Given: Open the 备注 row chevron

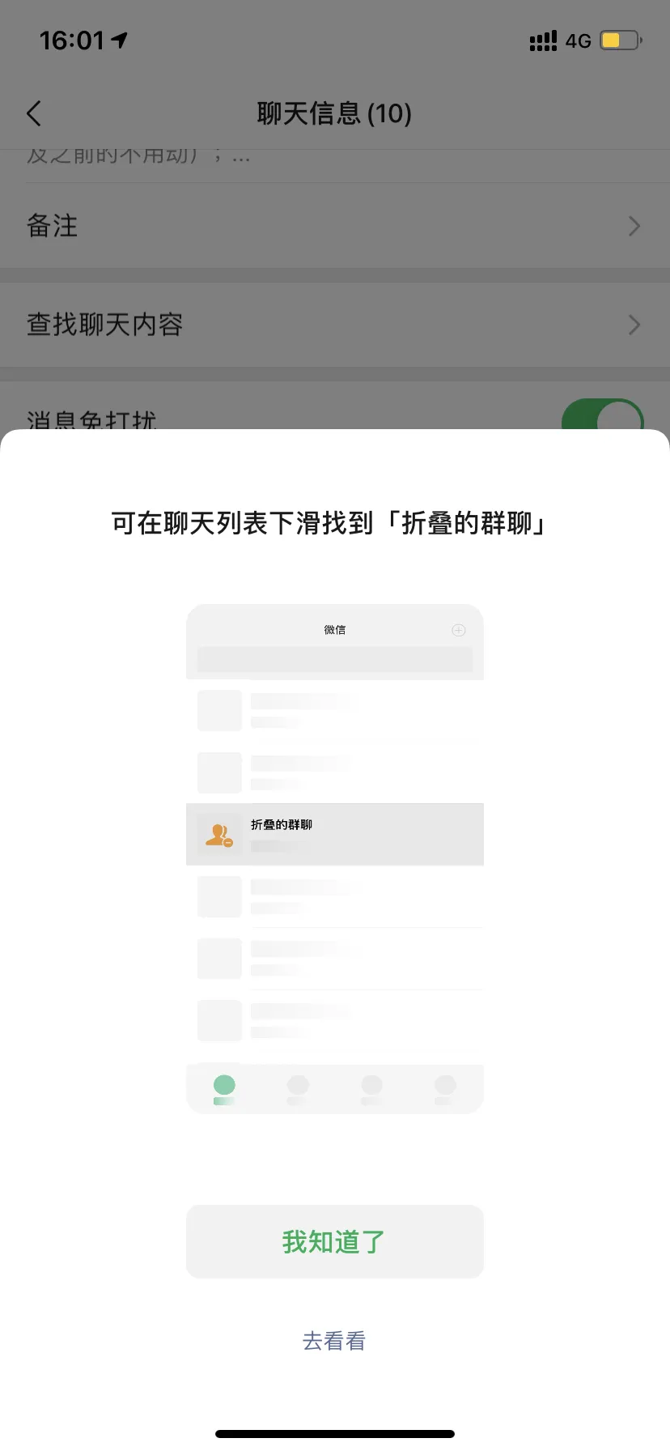Looking at the screenshot, I should [x=634, y=226].
